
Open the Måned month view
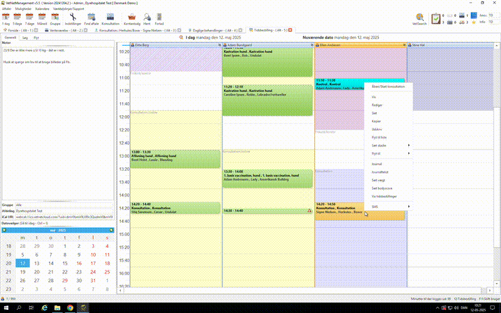pyautogui.click(x=42, y=19)
